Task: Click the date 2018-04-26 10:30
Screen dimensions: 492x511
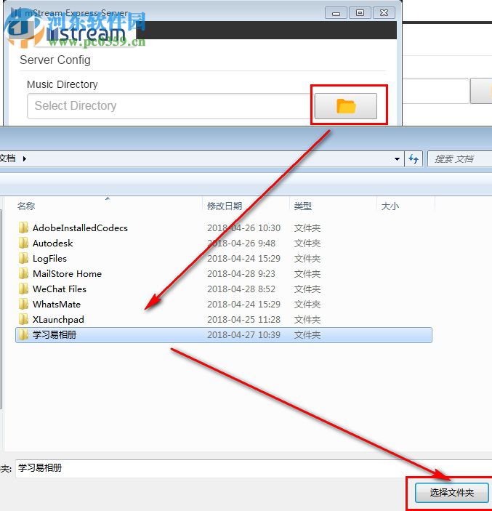Action: [x=243, y=228]
